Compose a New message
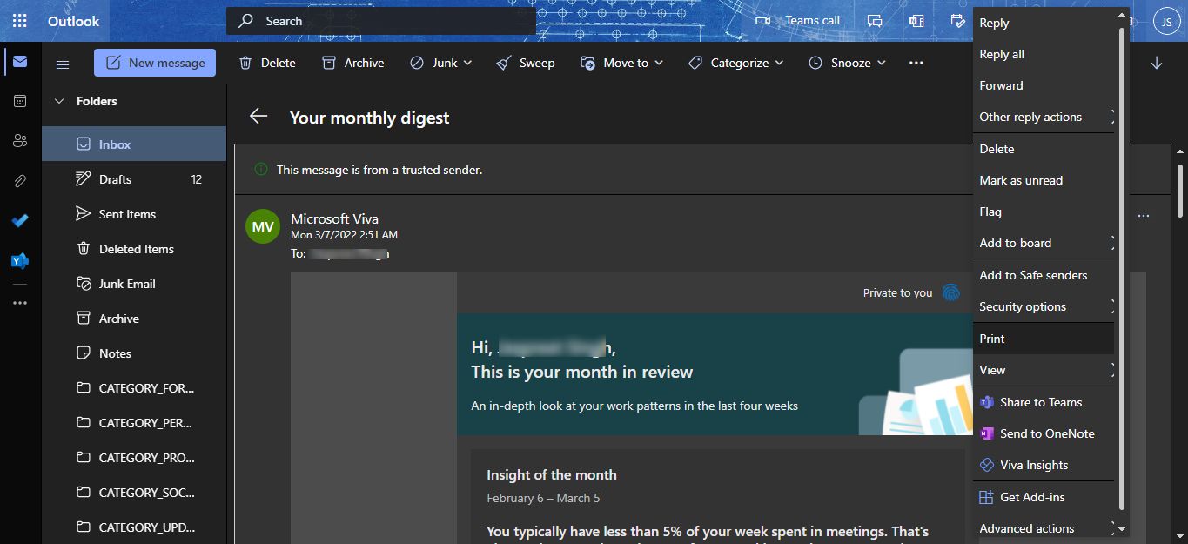Viewport: 1188px width, 544px height. [x=155, y=63]
